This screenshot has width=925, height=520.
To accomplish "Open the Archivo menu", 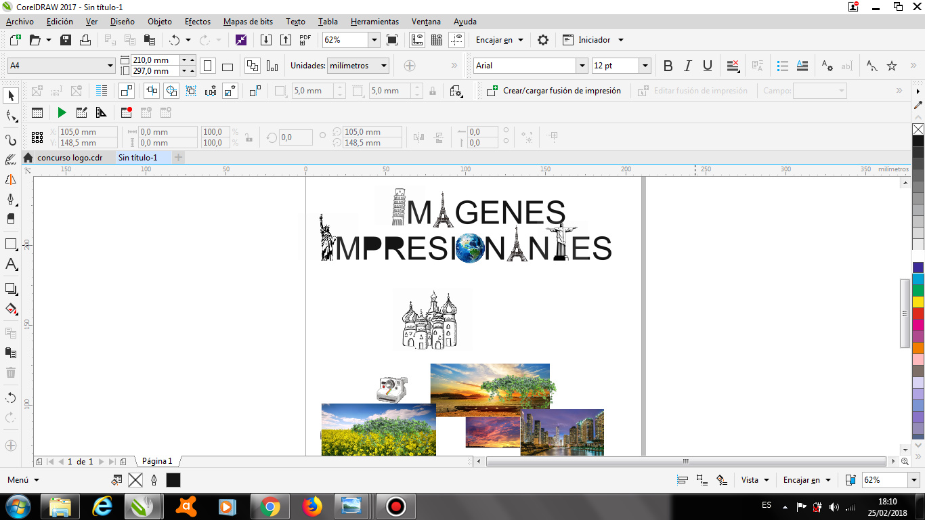I will click(20, 22).
